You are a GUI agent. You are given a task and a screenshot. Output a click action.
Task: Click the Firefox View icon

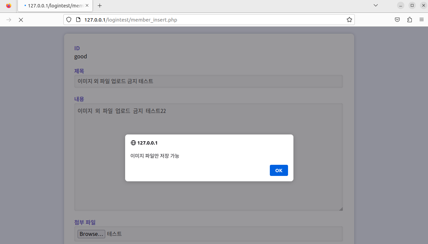pos(9,6)
